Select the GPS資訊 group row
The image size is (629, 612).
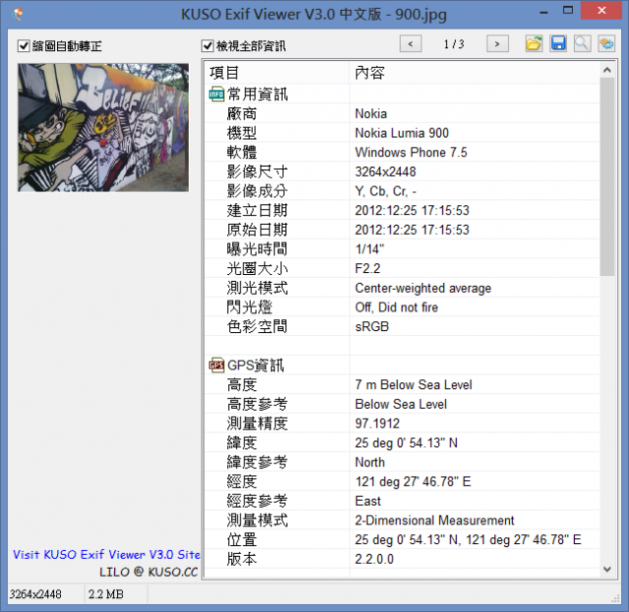click(402, 365)
